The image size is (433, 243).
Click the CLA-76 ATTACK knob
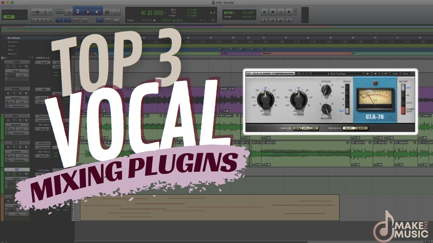[326, 90]
